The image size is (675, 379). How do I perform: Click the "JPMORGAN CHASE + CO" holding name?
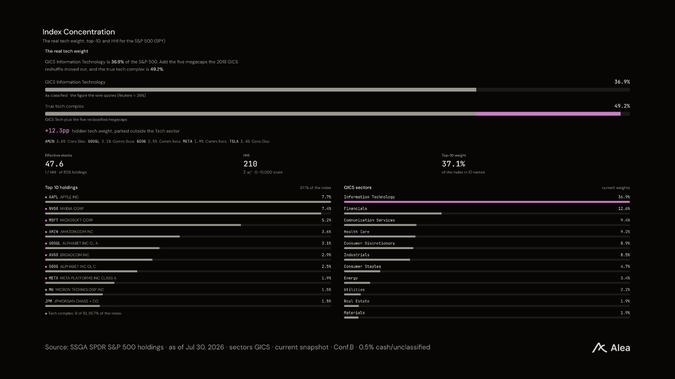pyautogui.click(x=76, y=301)
